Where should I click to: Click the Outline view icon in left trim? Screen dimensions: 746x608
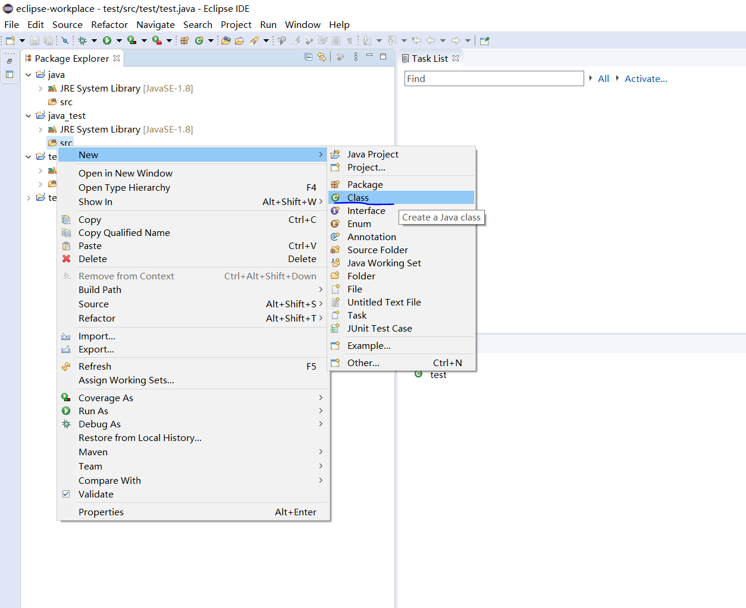pos(10,74)
